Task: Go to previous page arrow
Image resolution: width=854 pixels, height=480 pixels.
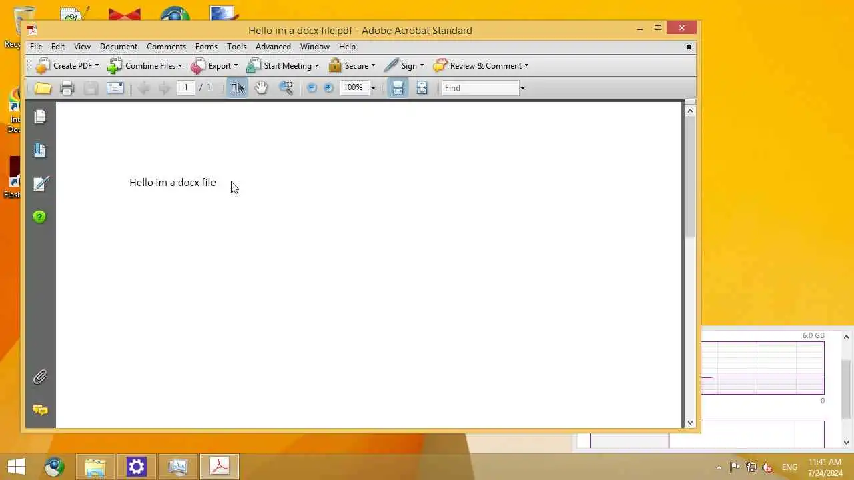Action: [x=143, y=88]
